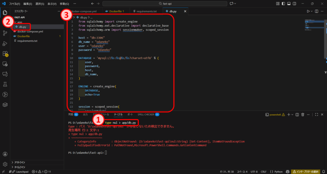Open Run and Debug in activity bar

click(5, 43)
